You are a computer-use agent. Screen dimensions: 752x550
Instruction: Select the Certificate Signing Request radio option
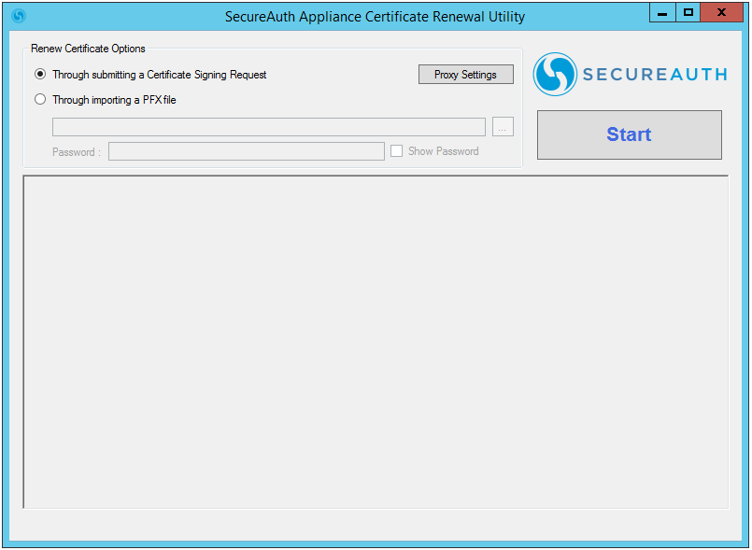(x=40, y=75)
